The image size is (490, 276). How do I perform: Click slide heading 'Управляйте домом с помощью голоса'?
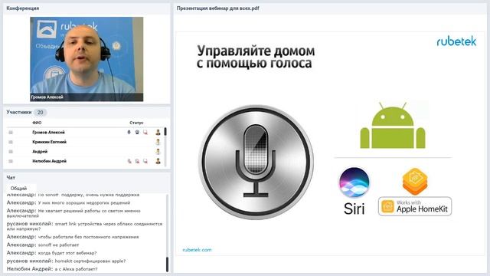pos(256,57)
